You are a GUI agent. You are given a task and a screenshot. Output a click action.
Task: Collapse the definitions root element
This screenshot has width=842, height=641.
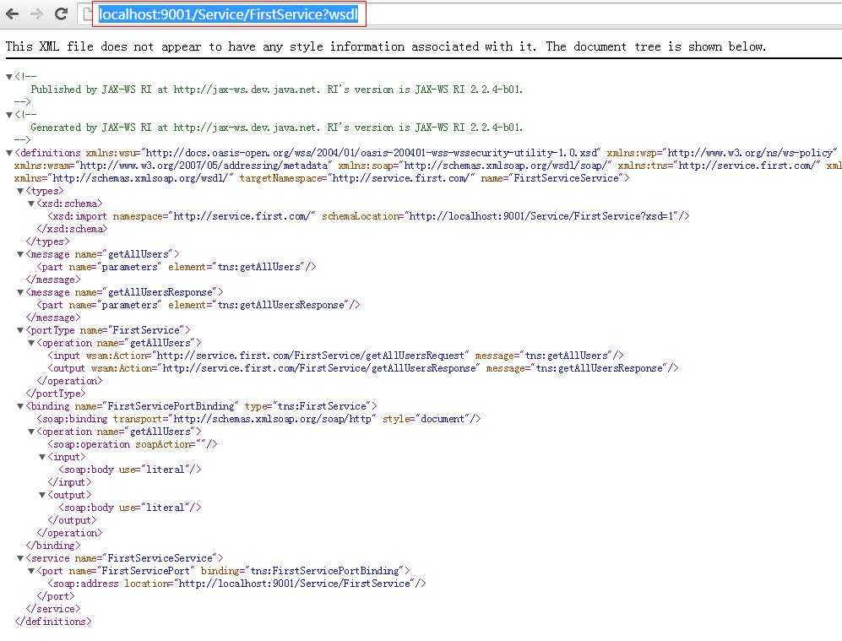[x=9, y=153]
